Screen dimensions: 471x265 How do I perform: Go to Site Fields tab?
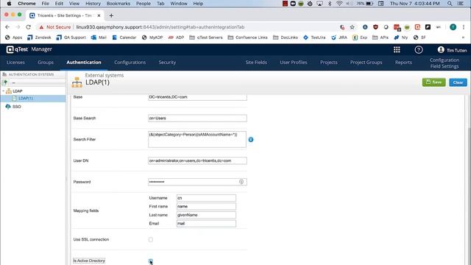tap(256, 62)
